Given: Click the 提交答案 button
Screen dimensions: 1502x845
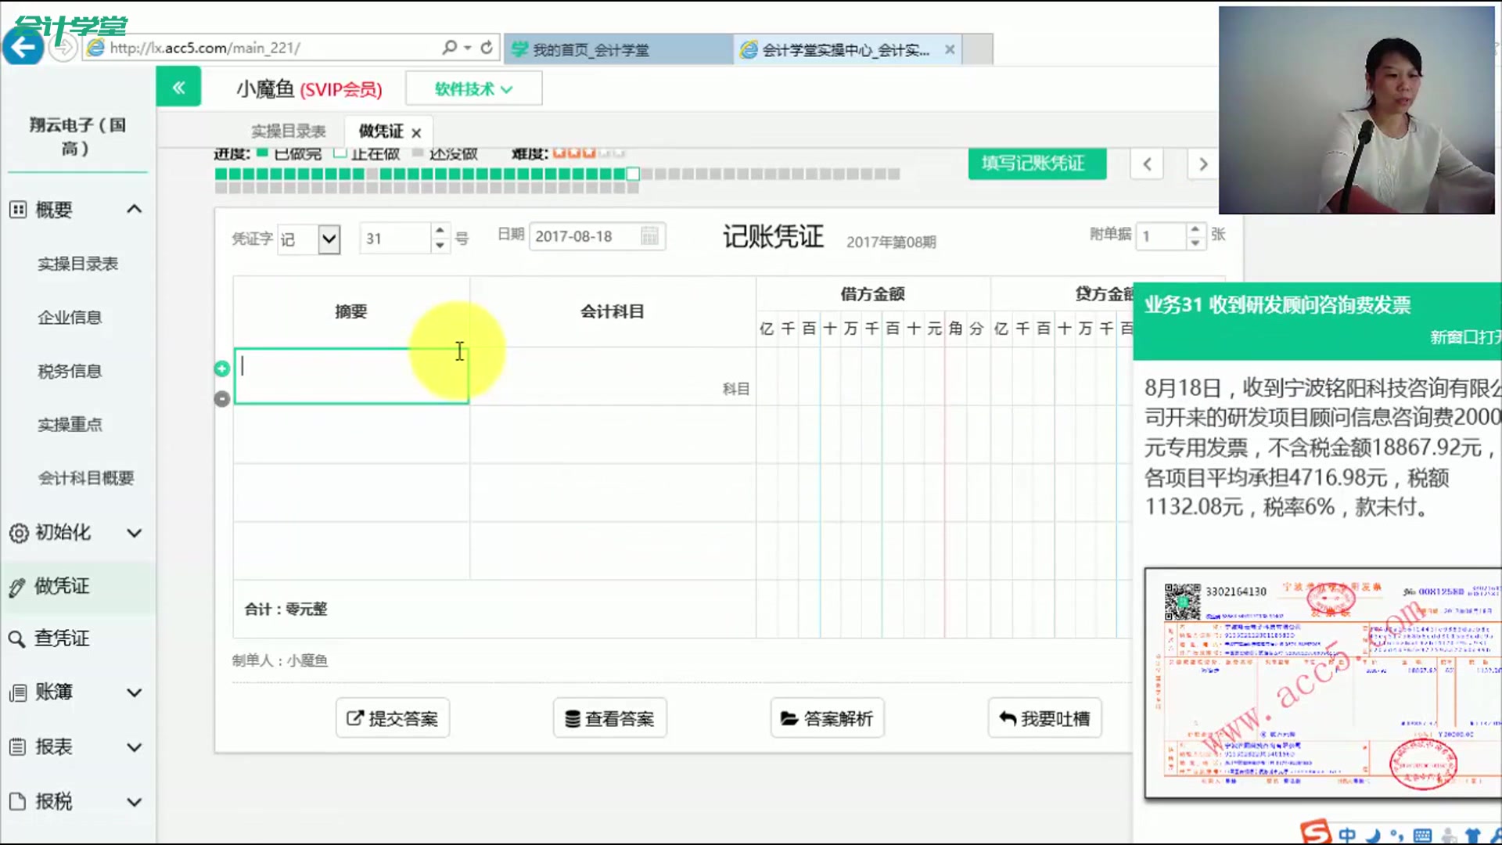Looking at the screenshot, I should click(x=392, y=717).
